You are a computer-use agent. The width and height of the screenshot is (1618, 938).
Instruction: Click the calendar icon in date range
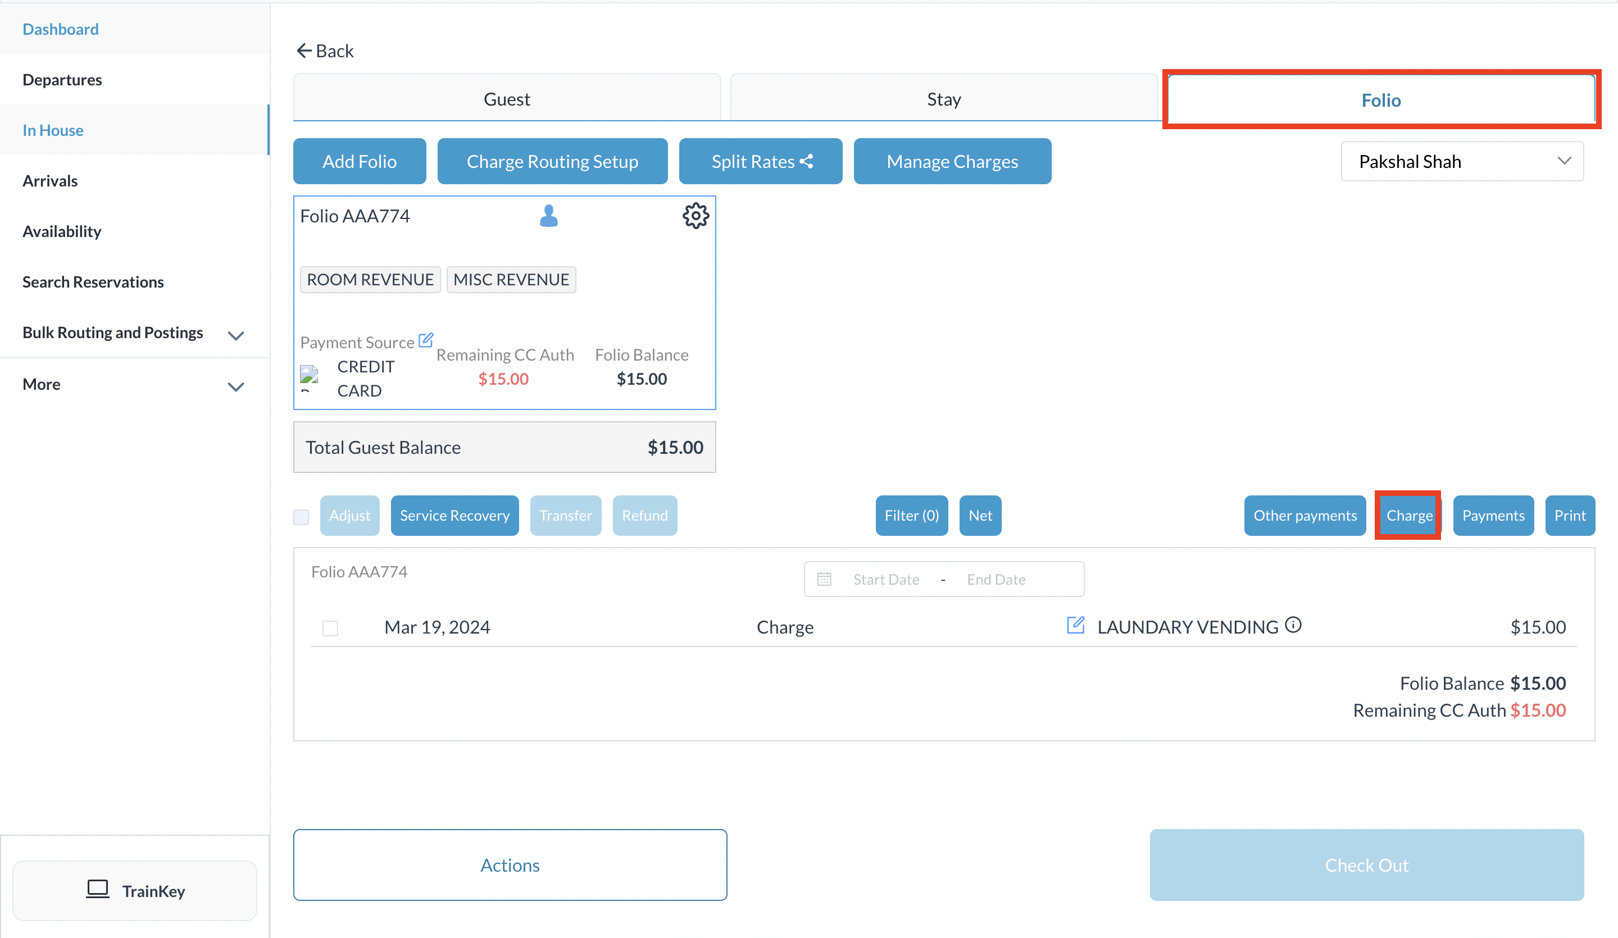pyautogui.click(x=824, y=579)
